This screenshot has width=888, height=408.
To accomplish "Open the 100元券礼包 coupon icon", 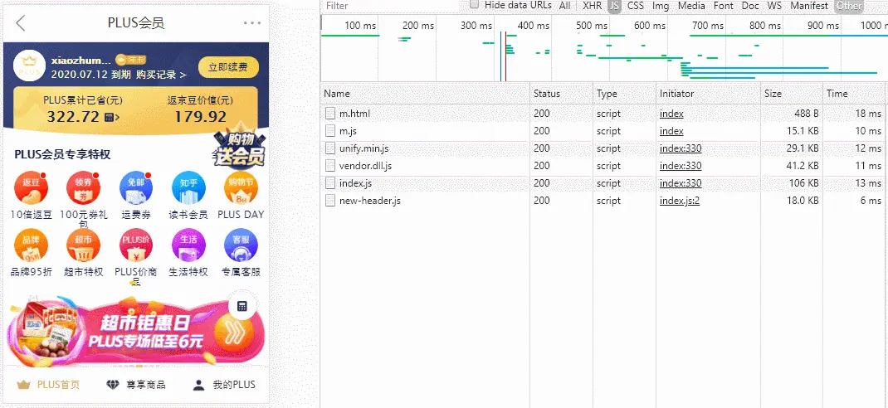I will 83,188.
